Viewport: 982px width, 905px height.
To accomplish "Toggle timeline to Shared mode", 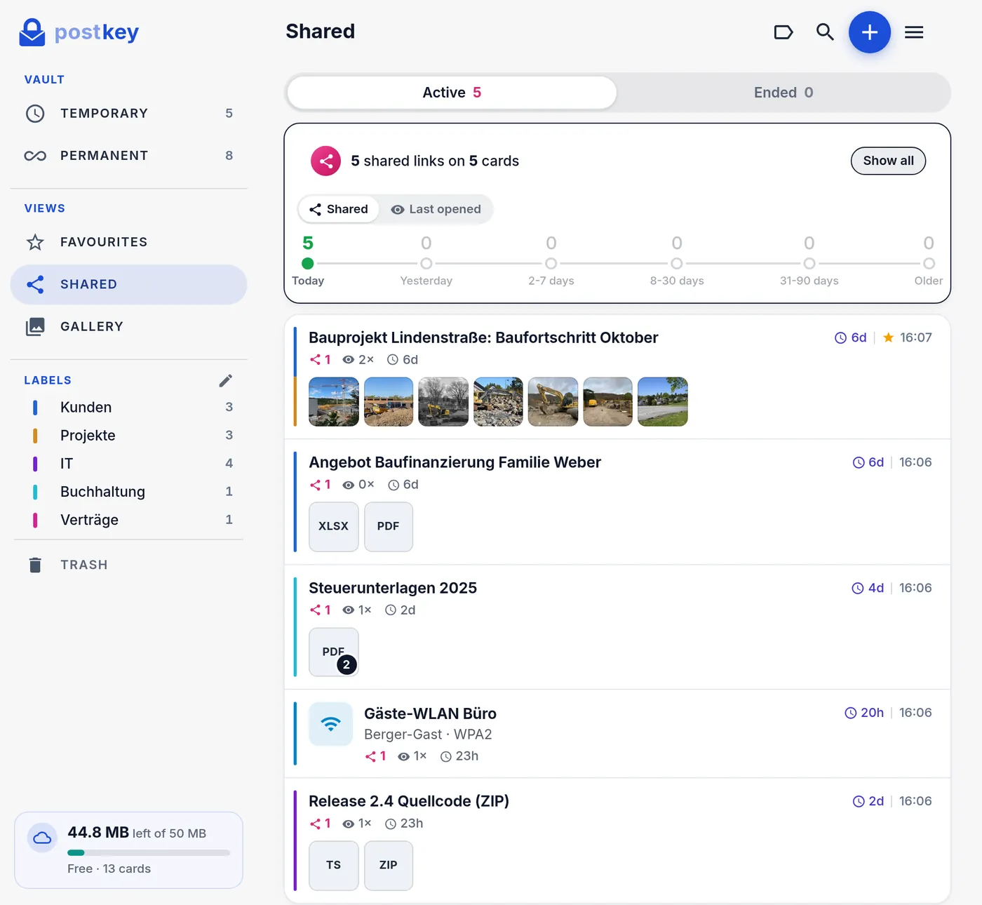I will click(x=339, y=209).
